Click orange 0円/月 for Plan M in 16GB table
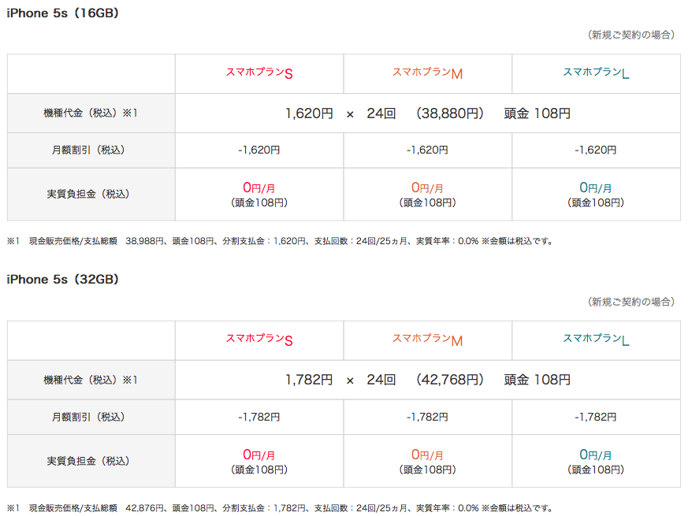The height and width of the screenshot is (516, 692). (x=427, y=187)
